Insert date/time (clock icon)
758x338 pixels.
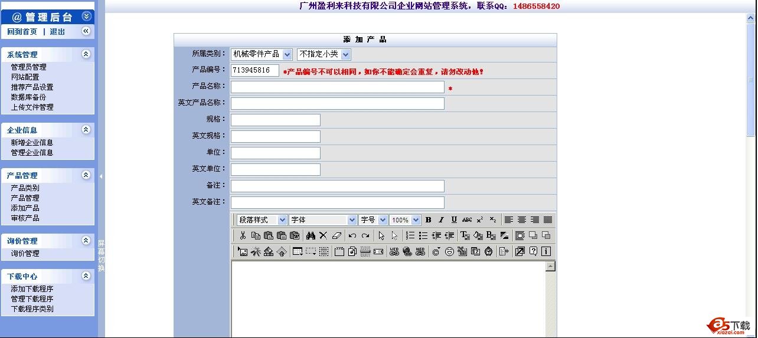488,251
